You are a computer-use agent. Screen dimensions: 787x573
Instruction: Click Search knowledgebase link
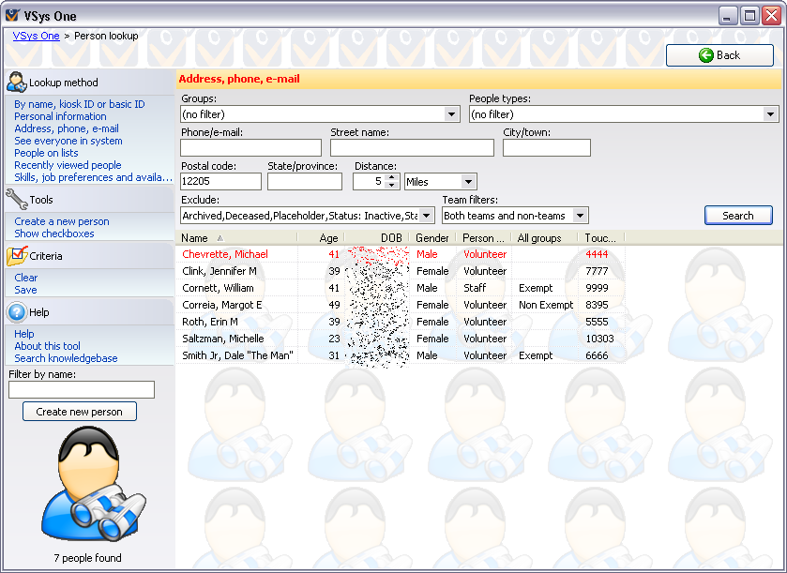[66, 358]
